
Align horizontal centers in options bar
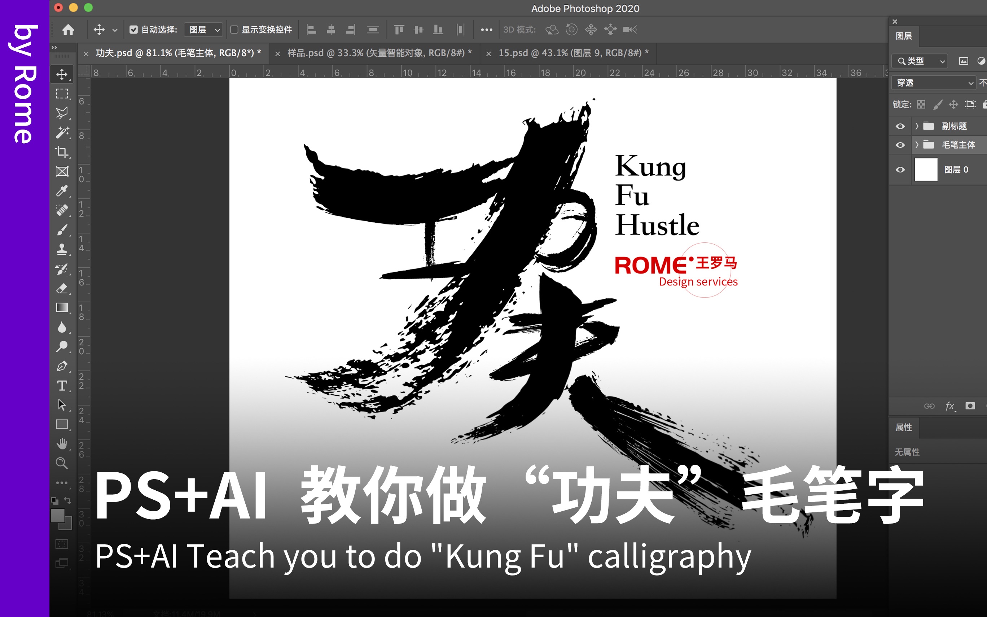click(x=331, y=29)
